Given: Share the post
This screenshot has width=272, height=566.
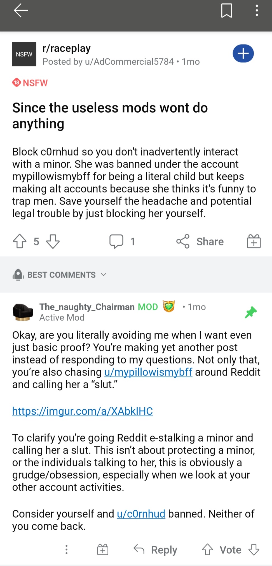Looking at the screenshot, I should tap(200, 241).
